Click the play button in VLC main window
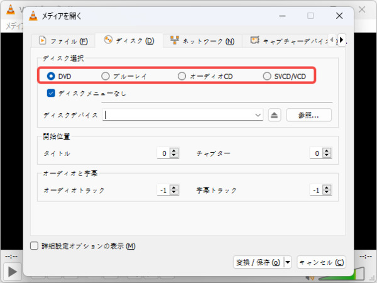The height and width of the screenshot is (283, 377). point(12,272)
